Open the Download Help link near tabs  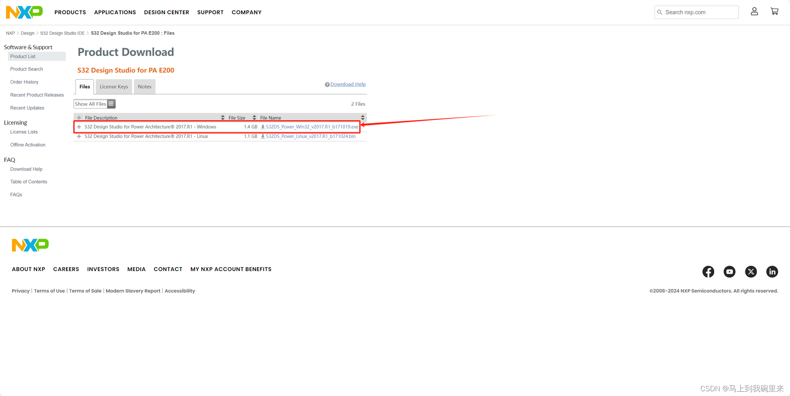pos(348,84)
